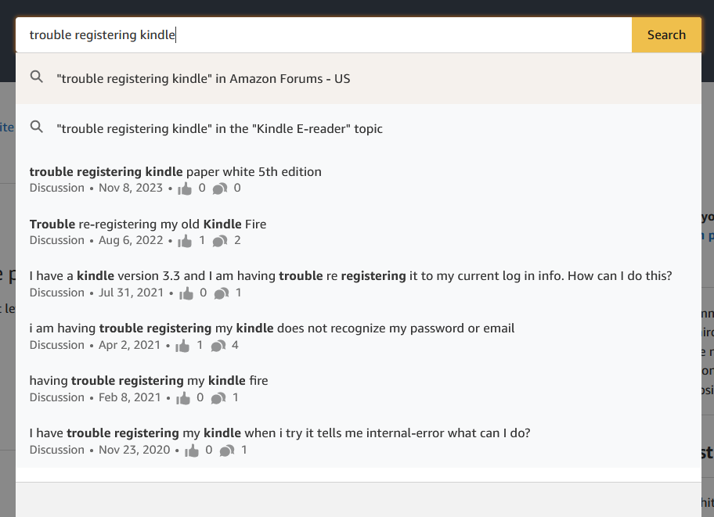Screen dimensions: 714x517
Task: Open the Trouble re-registering my old Kindle Fire thread
Action: pos(148,223)
